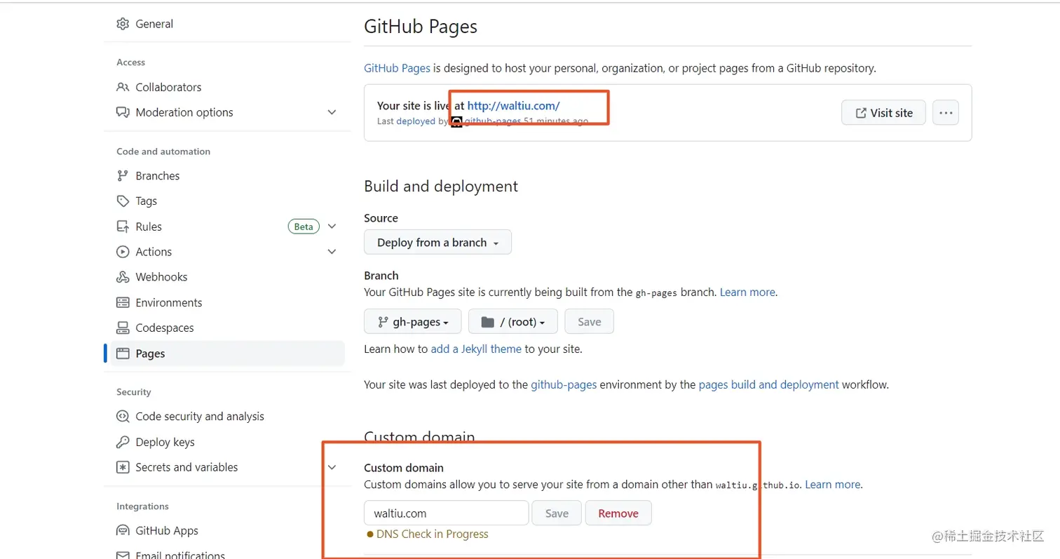Click Learn more about custom domains

point(832,484)
